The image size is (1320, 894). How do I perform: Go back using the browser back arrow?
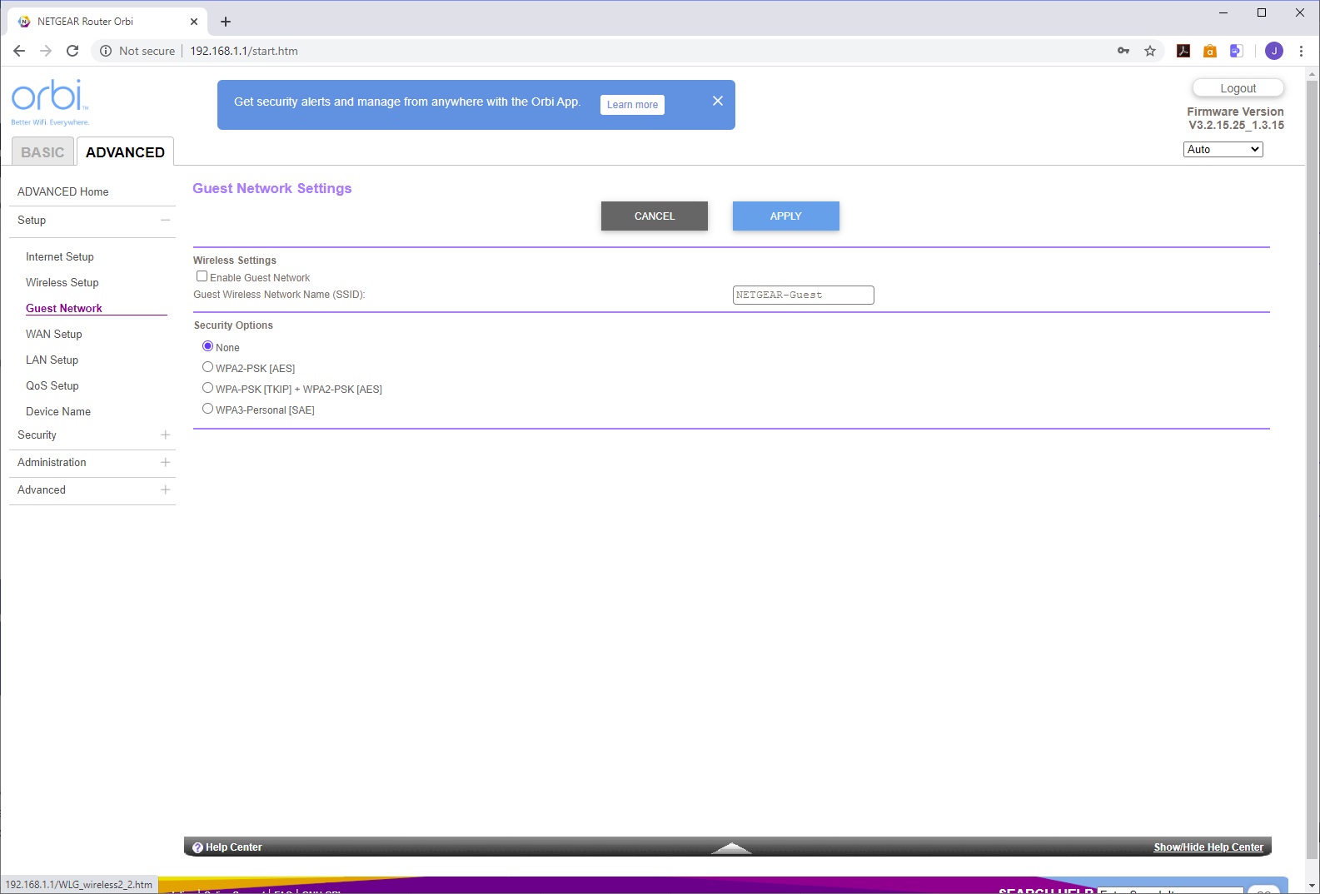(19, 51)
